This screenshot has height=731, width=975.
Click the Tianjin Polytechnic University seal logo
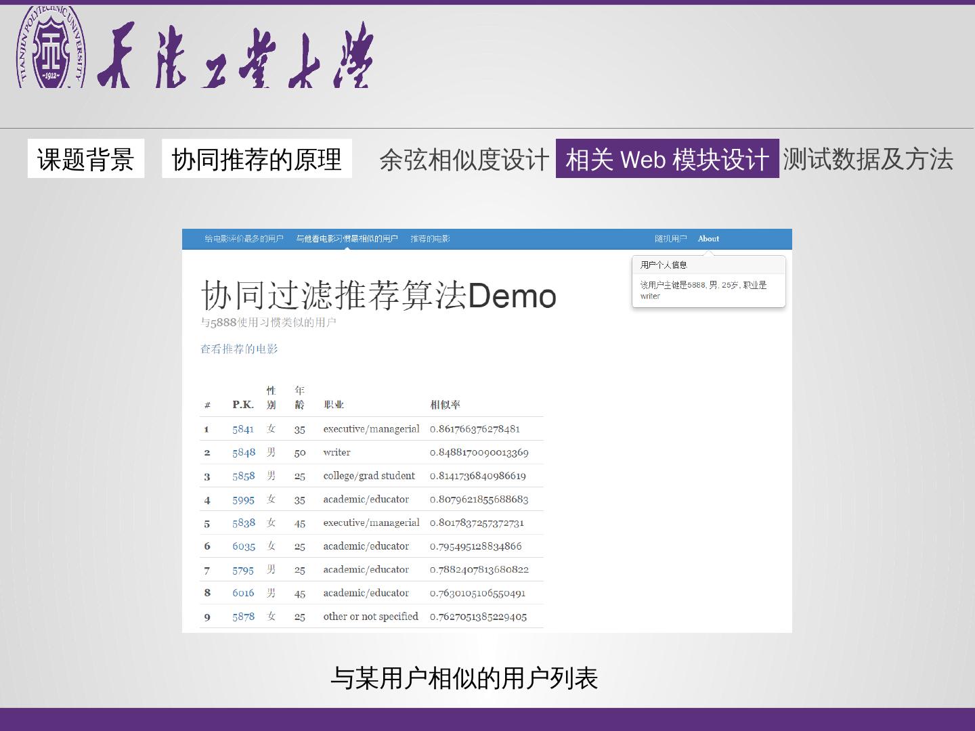point(51,47)
